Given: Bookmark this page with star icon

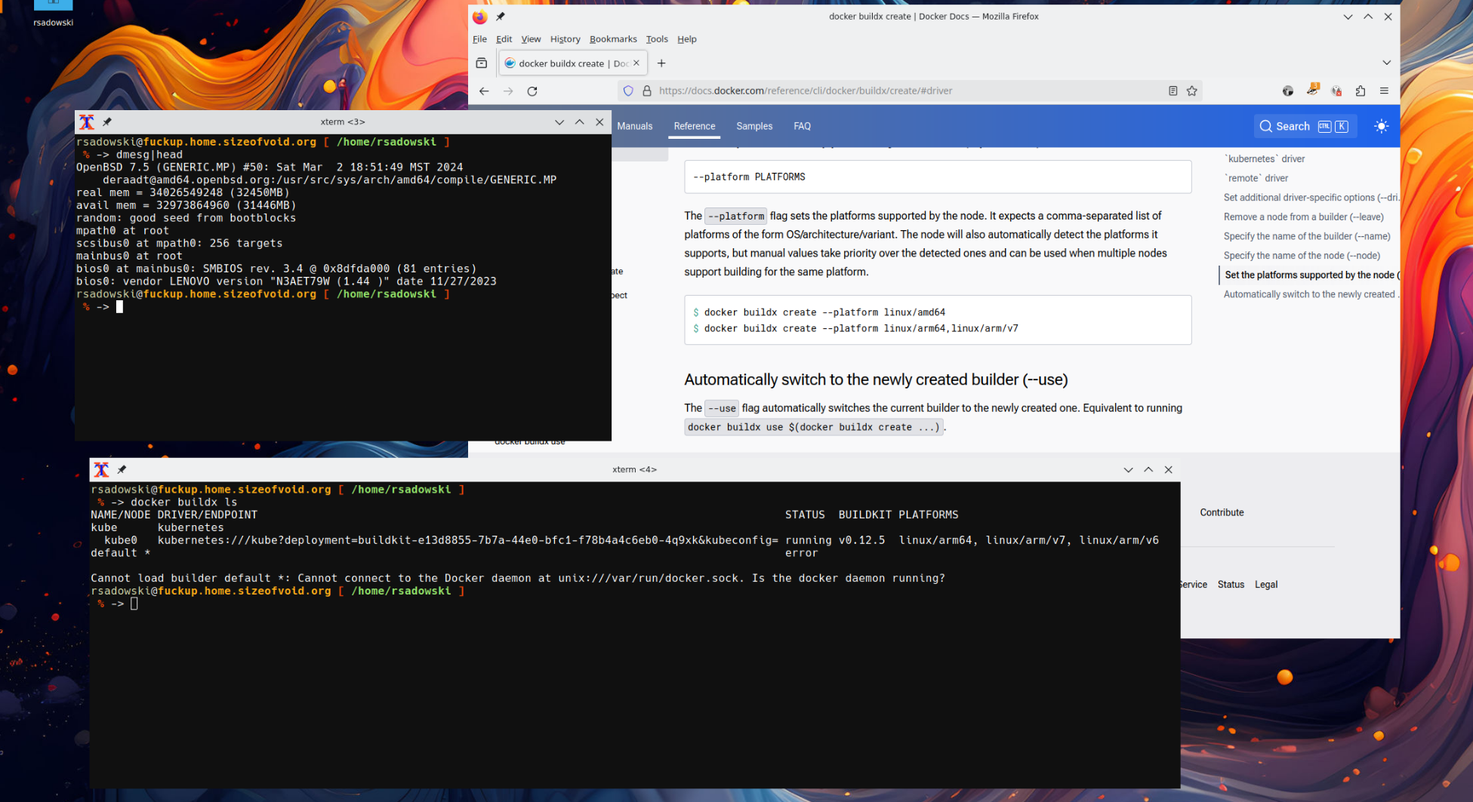Looking at the screenshot, I should [1192, 91].
